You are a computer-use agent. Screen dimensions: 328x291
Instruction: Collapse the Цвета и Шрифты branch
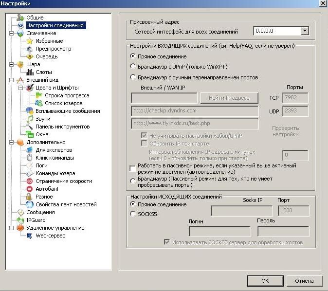tap(21, 88)
